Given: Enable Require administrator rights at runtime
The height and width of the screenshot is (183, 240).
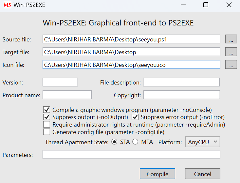Looking at the screenshot, I should (x=46, y=124).
